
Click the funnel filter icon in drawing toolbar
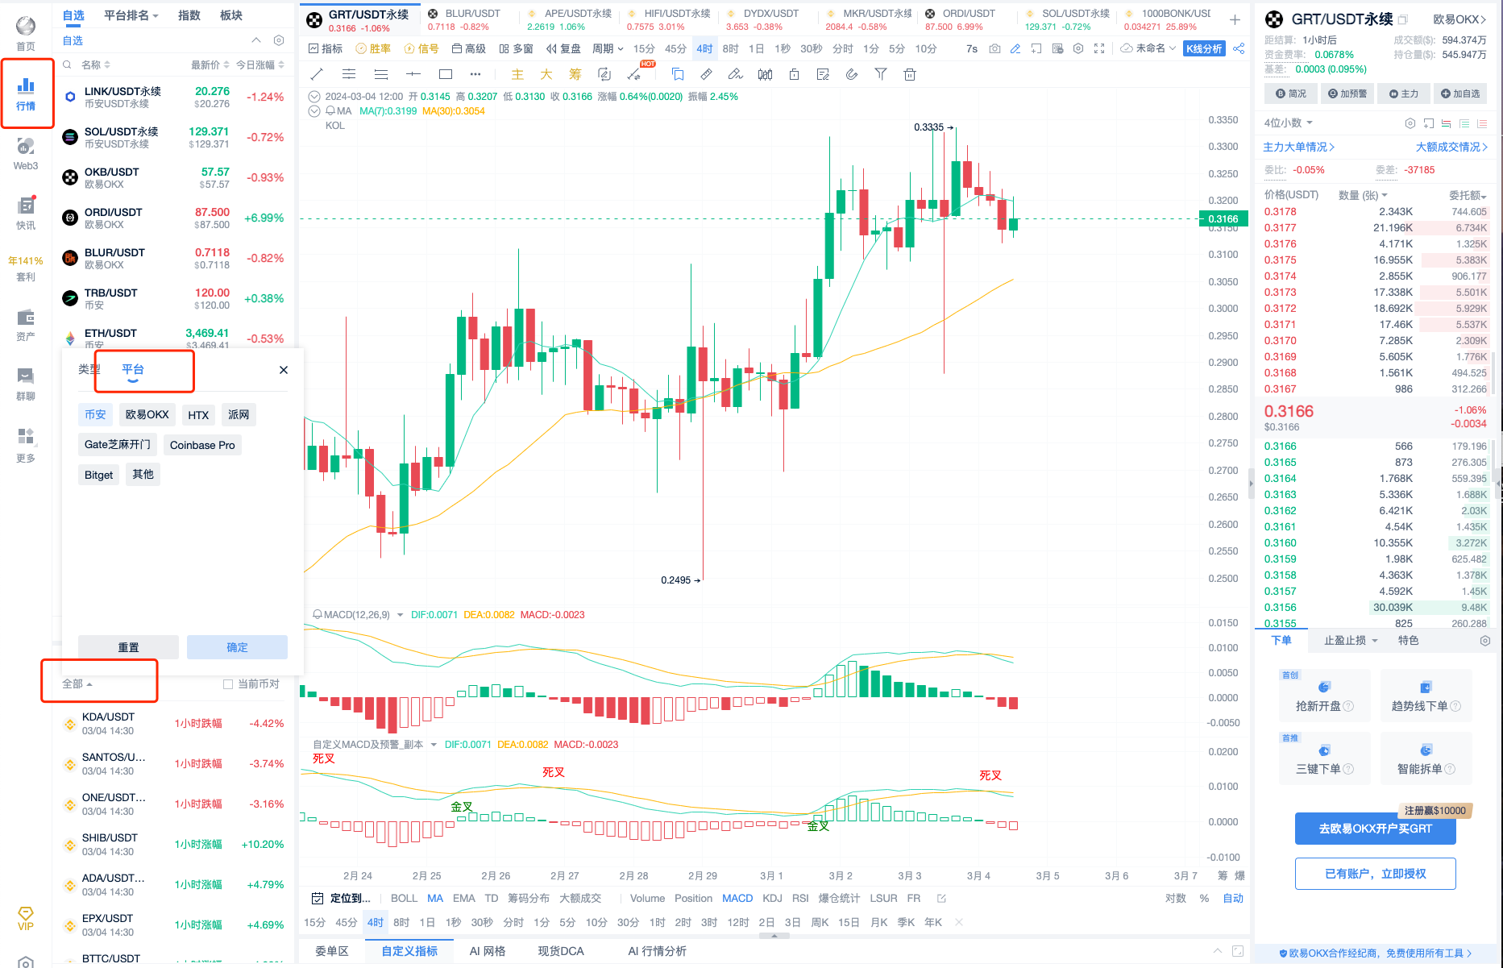[881, 74]
